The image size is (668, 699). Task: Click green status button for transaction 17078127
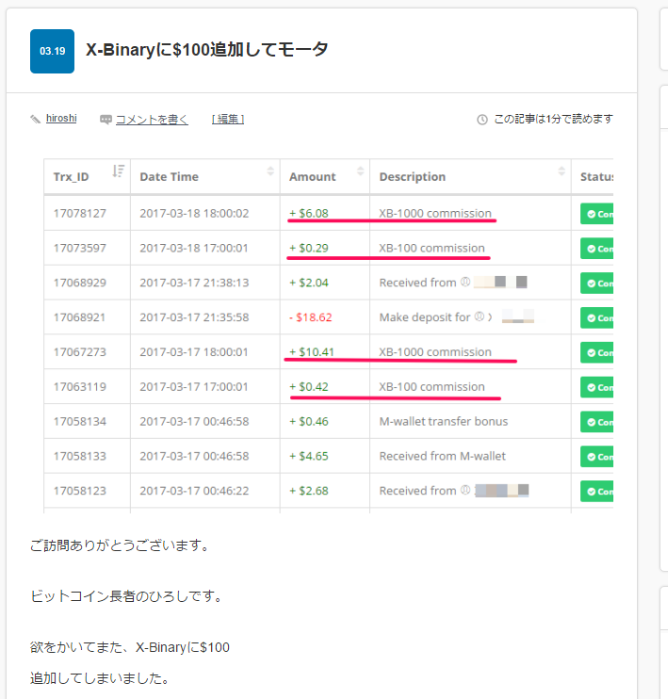(x=596, y=214)
